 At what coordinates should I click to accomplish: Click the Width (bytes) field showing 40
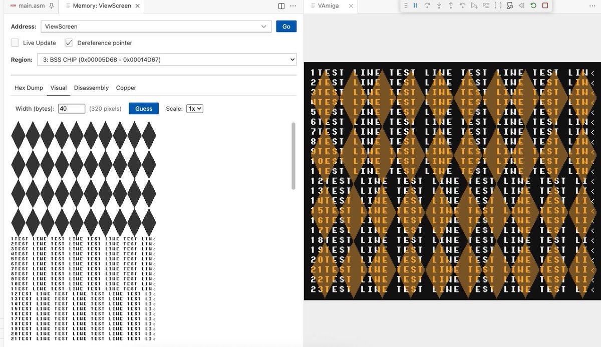point(72,109)
